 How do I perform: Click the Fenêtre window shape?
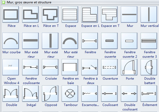click(90, 41)
